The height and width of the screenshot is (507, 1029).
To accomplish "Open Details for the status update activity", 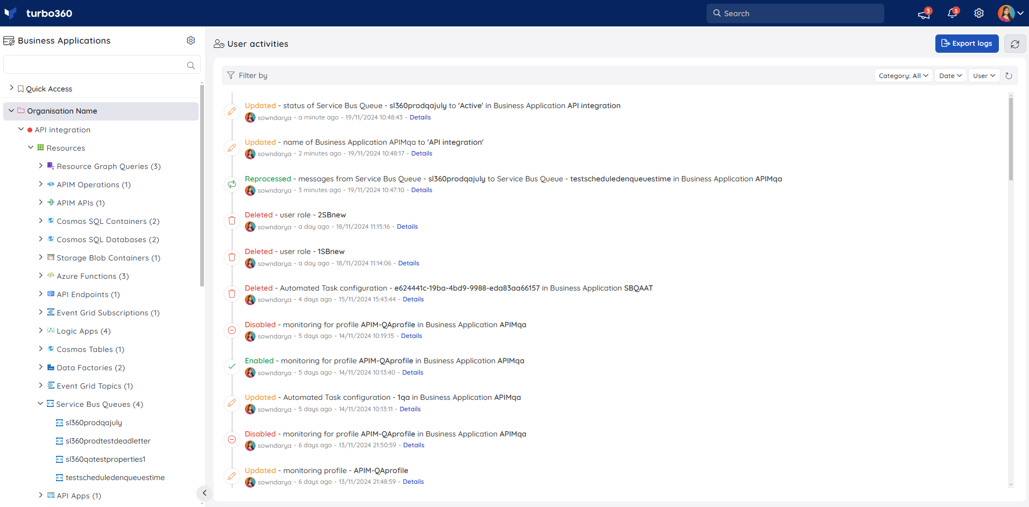I will click(x=420, y=117).
